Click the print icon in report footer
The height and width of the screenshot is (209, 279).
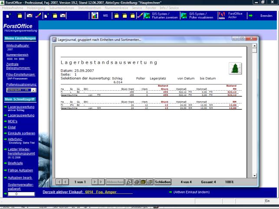[x=137, y=182]
